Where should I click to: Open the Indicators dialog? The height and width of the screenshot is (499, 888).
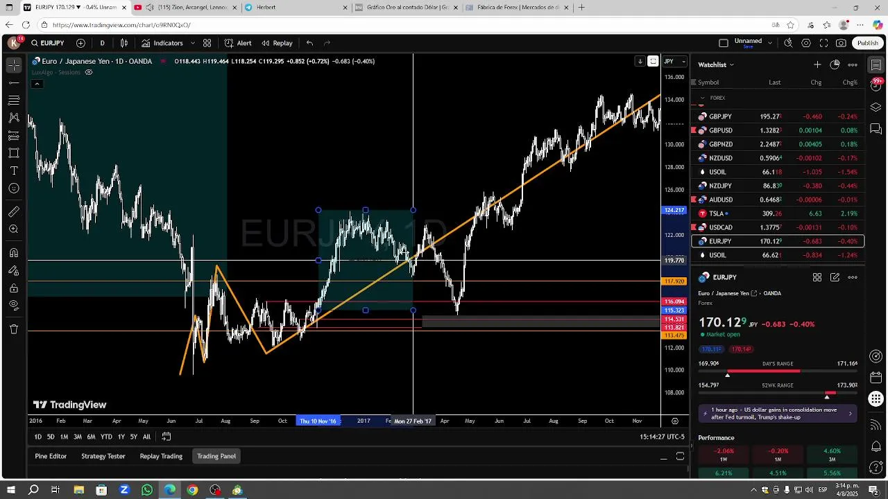[162, 43]
